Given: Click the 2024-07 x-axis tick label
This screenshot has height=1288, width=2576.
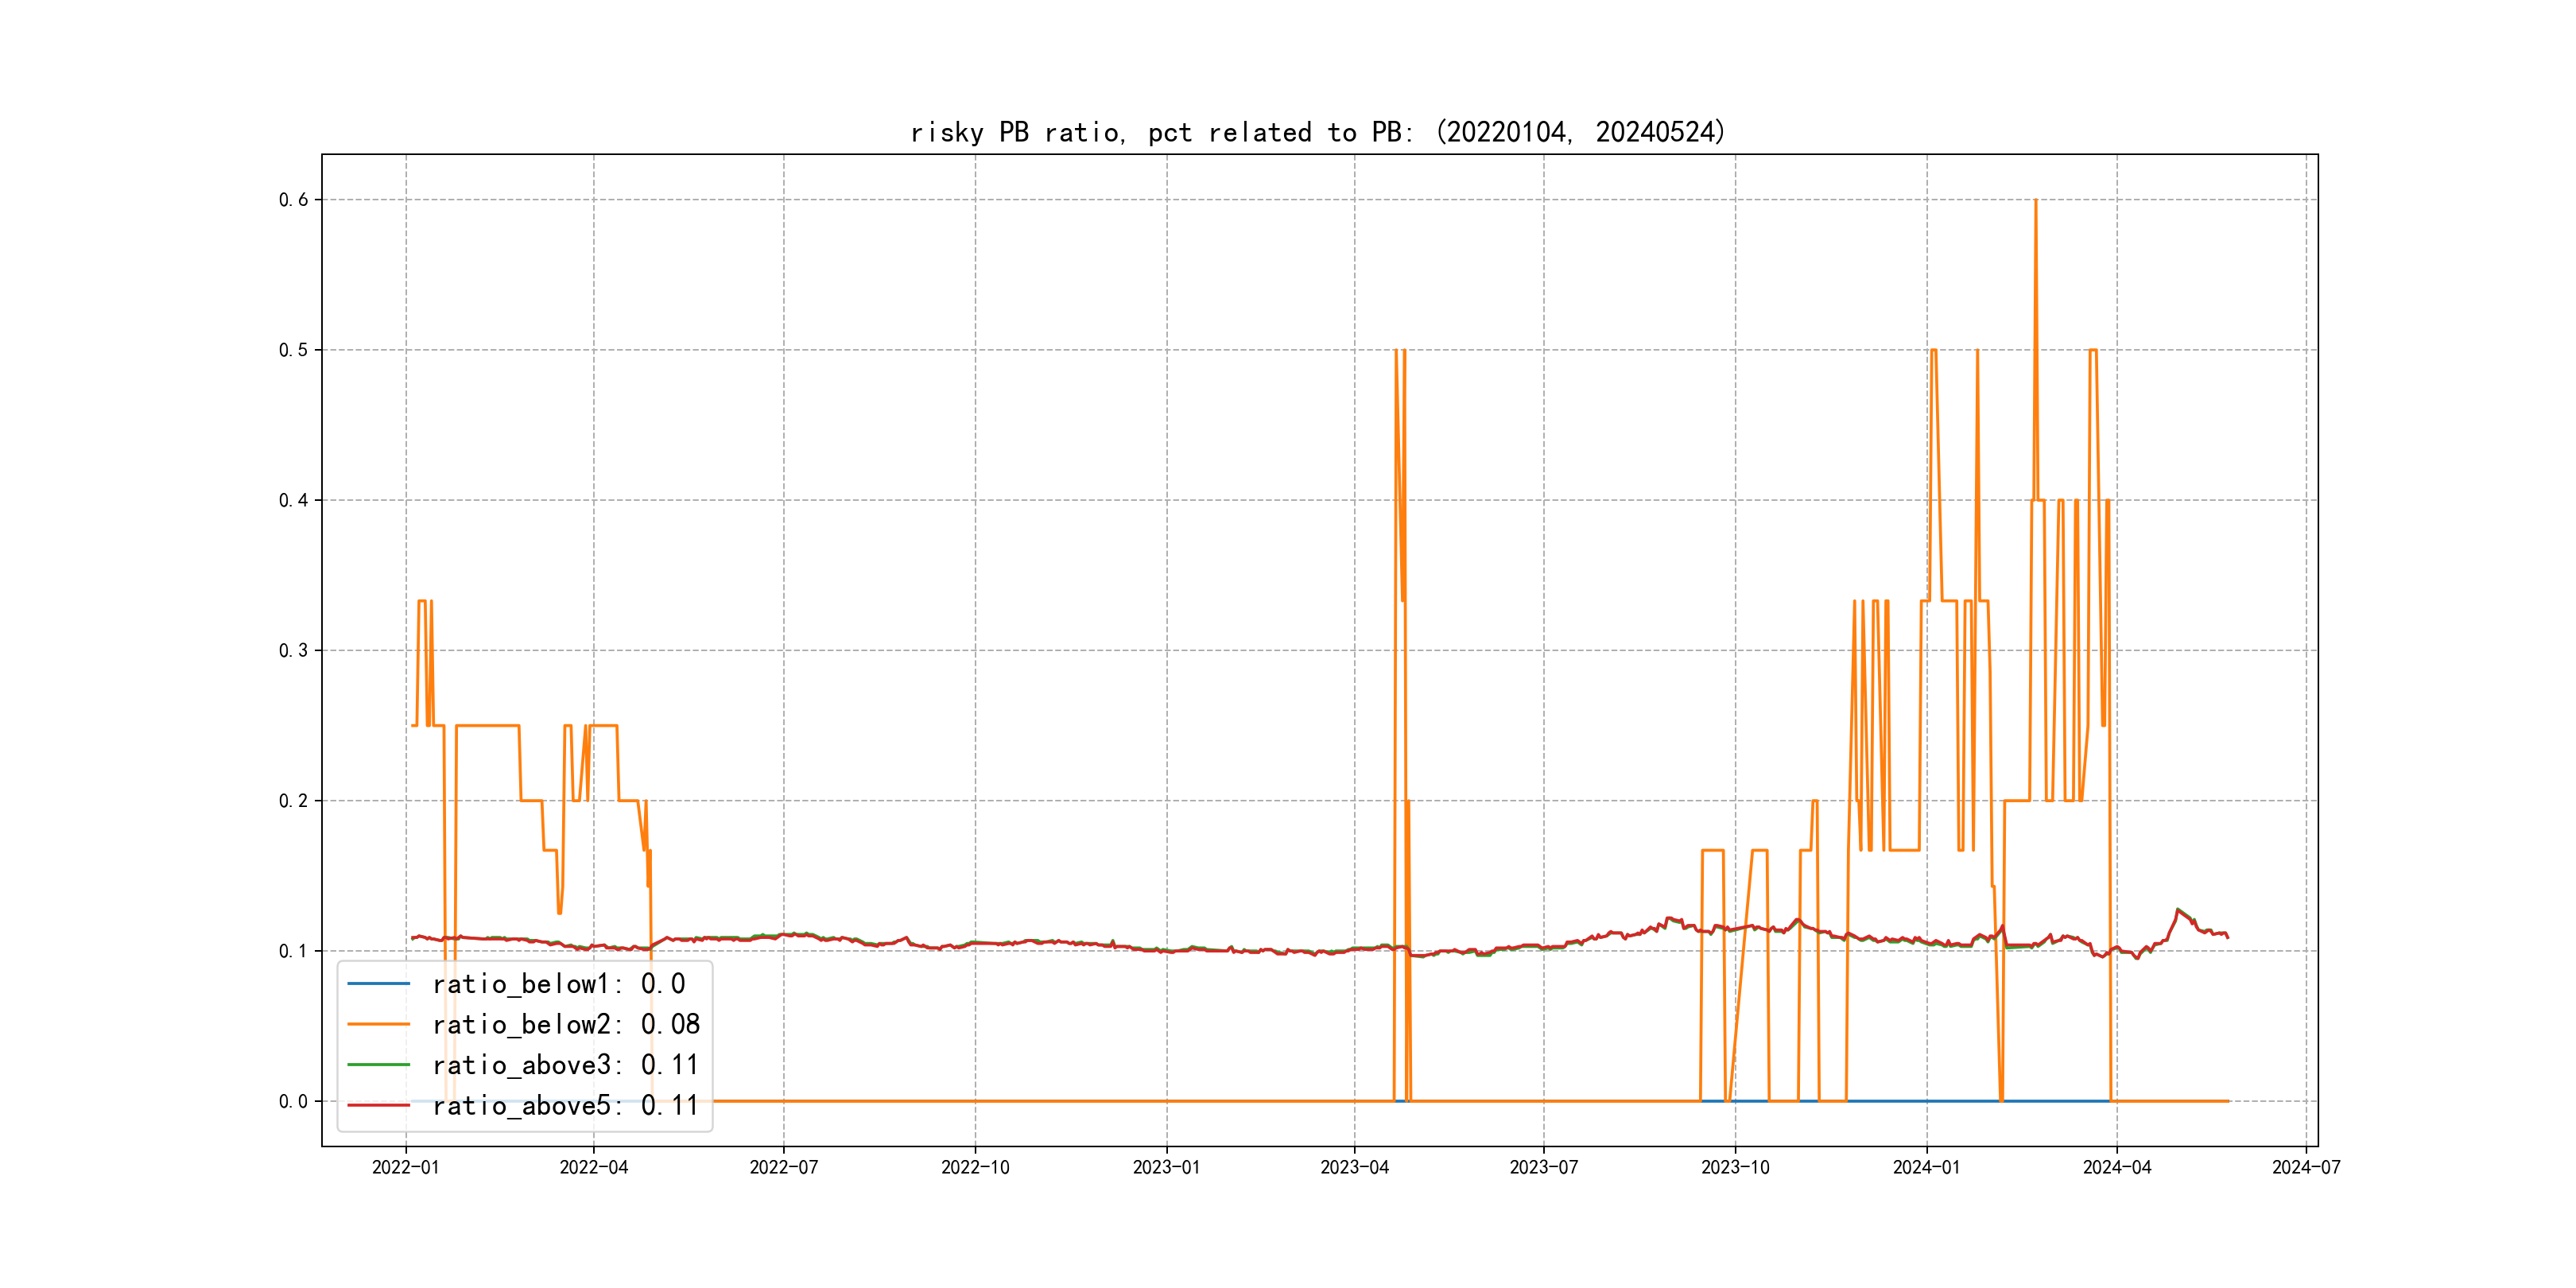Looking at the screenshot, I should (x=2306, y=1167).
